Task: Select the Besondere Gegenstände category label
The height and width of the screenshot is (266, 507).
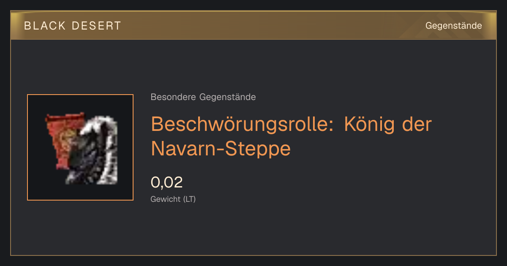Action: (x=203, y=97)
